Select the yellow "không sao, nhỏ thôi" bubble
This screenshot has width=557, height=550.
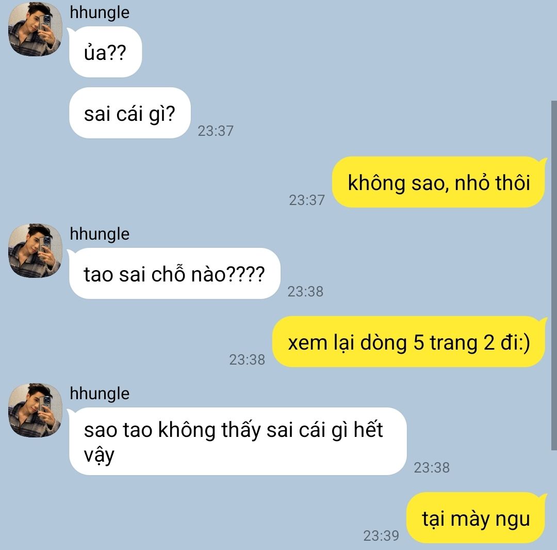point(439,182)
